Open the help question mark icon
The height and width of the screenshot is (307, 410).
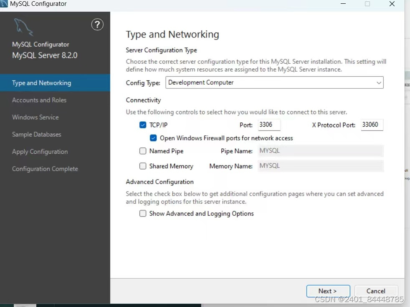click(97, 25)
